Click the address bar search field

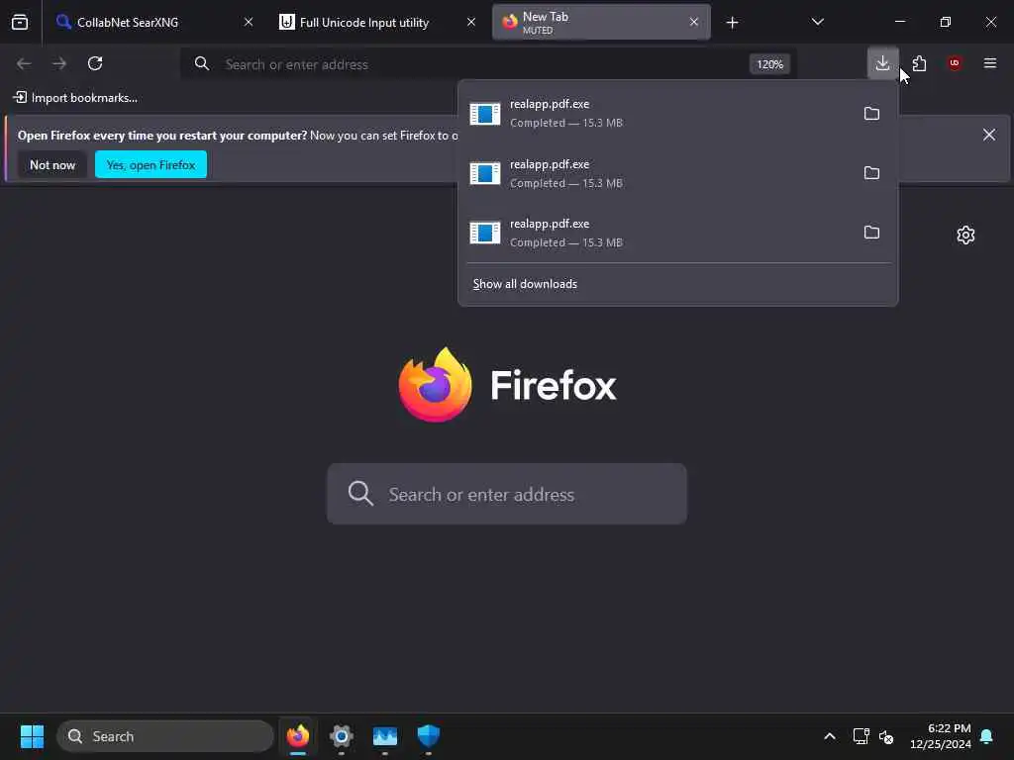coord(488,64)
